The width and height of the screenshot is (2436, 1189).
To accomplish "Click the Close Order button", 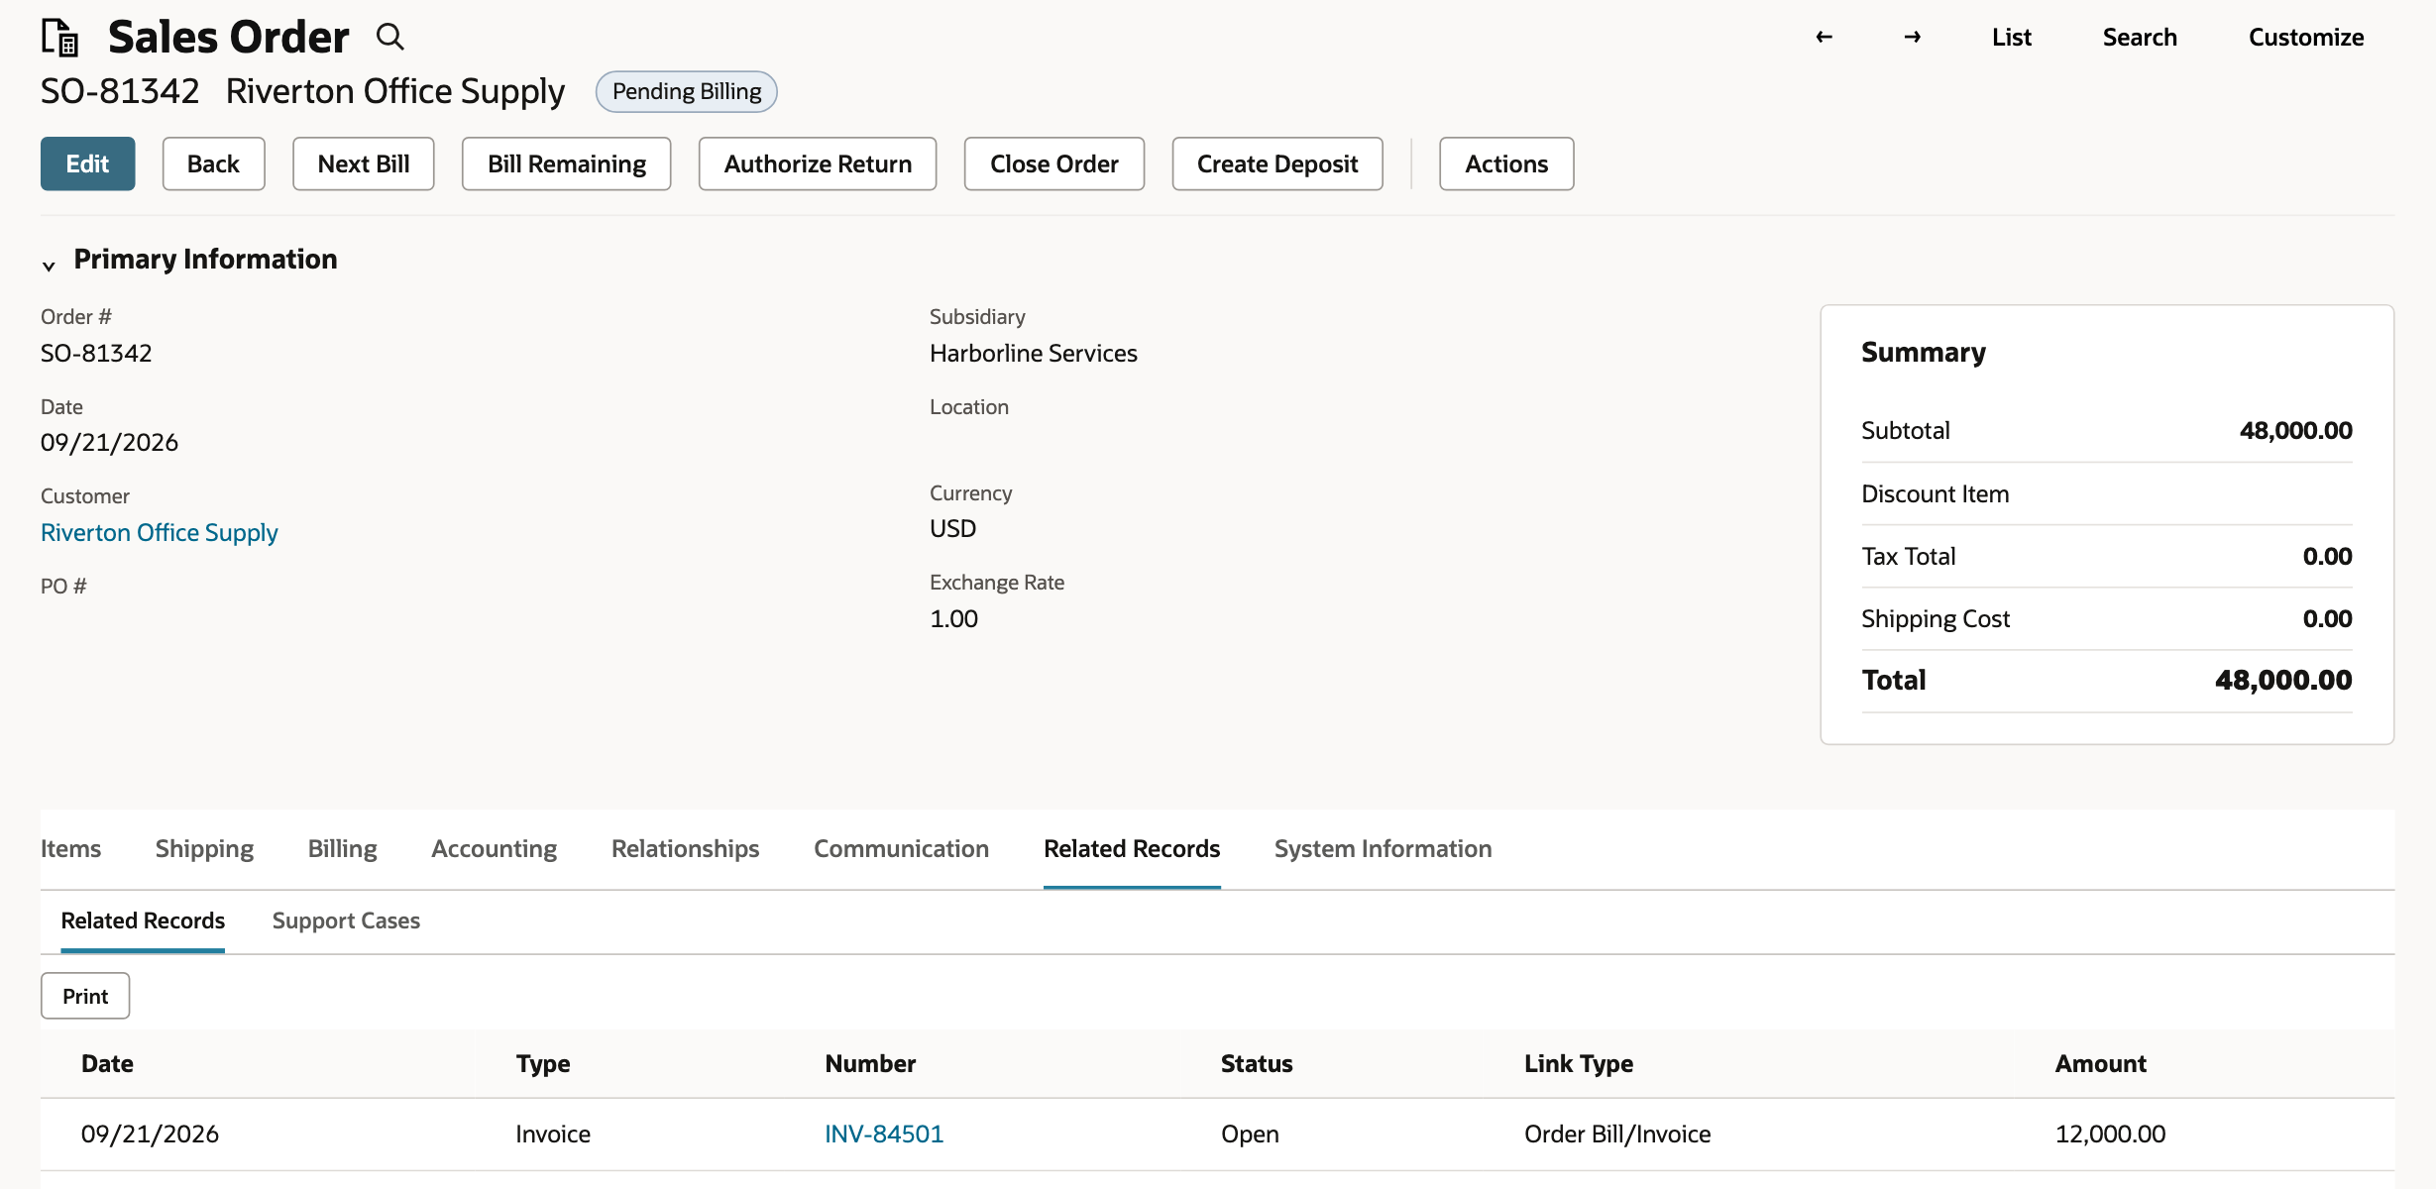I will point(1054,163).
